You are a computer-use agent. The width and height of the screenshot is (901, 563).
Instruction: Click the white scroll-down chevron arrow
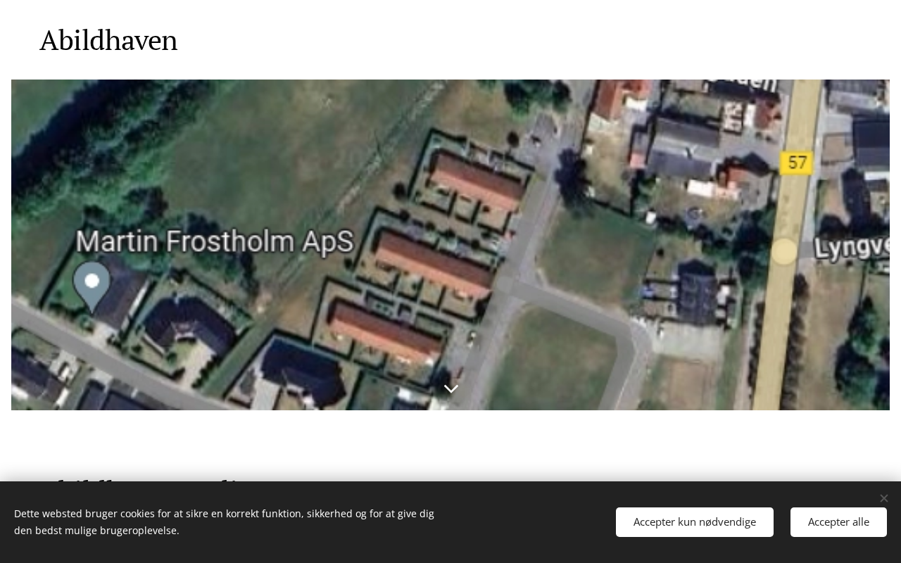451,388
